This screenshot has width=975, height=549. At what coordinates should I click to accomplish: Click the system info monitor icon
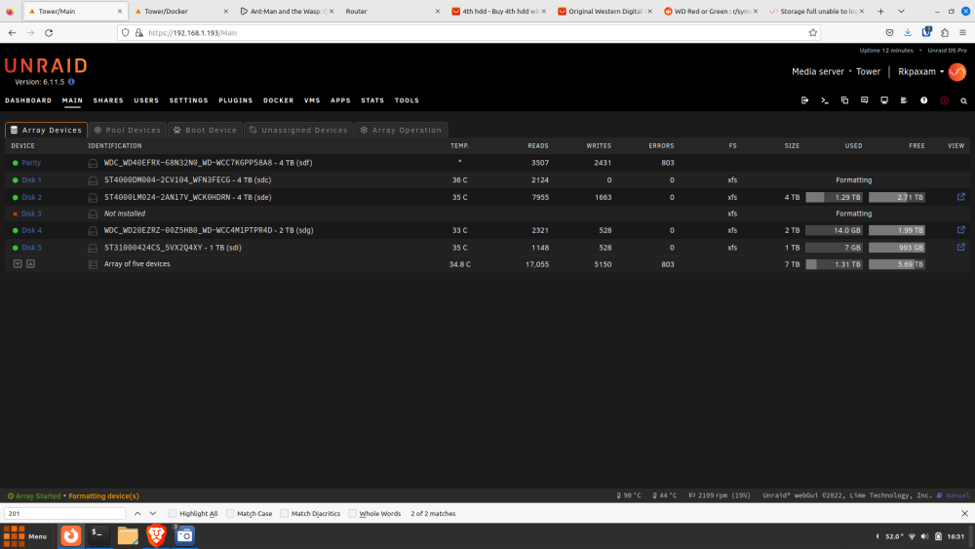[x=884, y=100]
